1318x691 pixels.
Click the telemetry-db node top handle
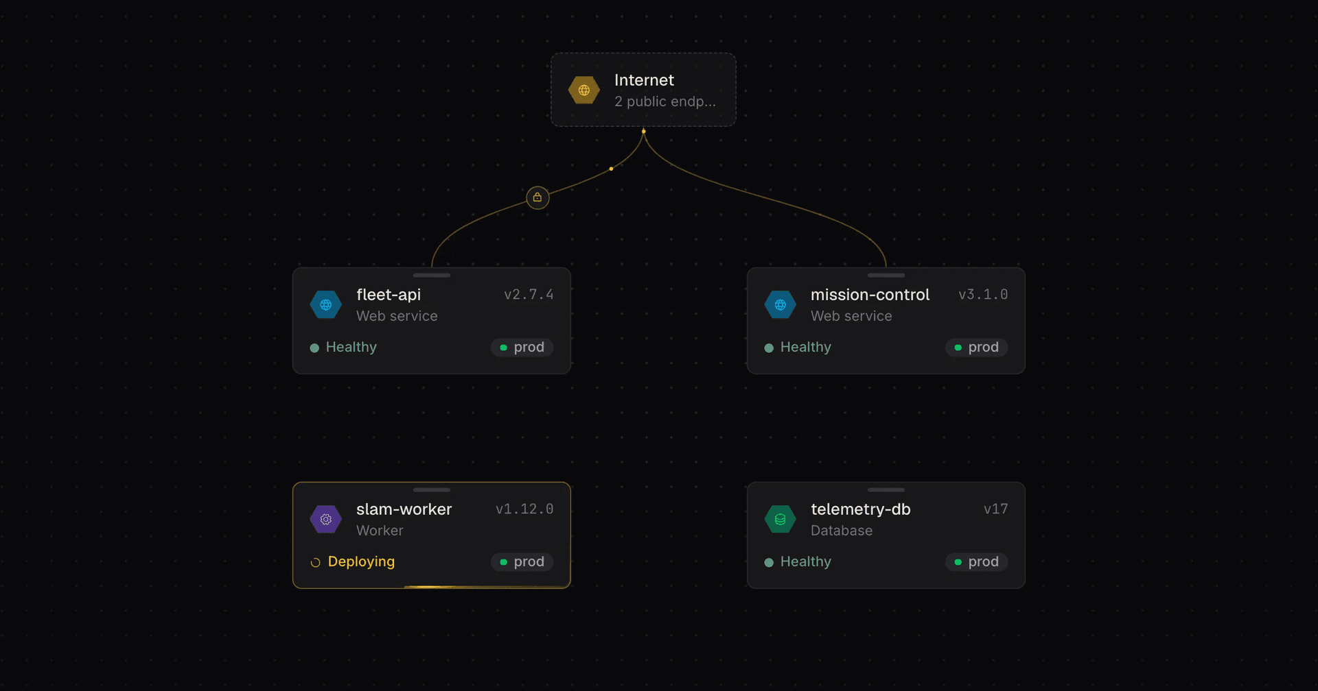coord(886,489)
